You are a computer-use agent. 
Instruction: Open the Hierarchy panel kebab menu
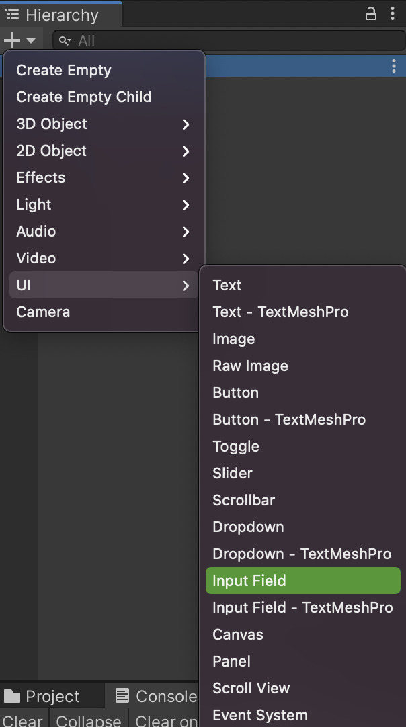[x=393, y=14]
